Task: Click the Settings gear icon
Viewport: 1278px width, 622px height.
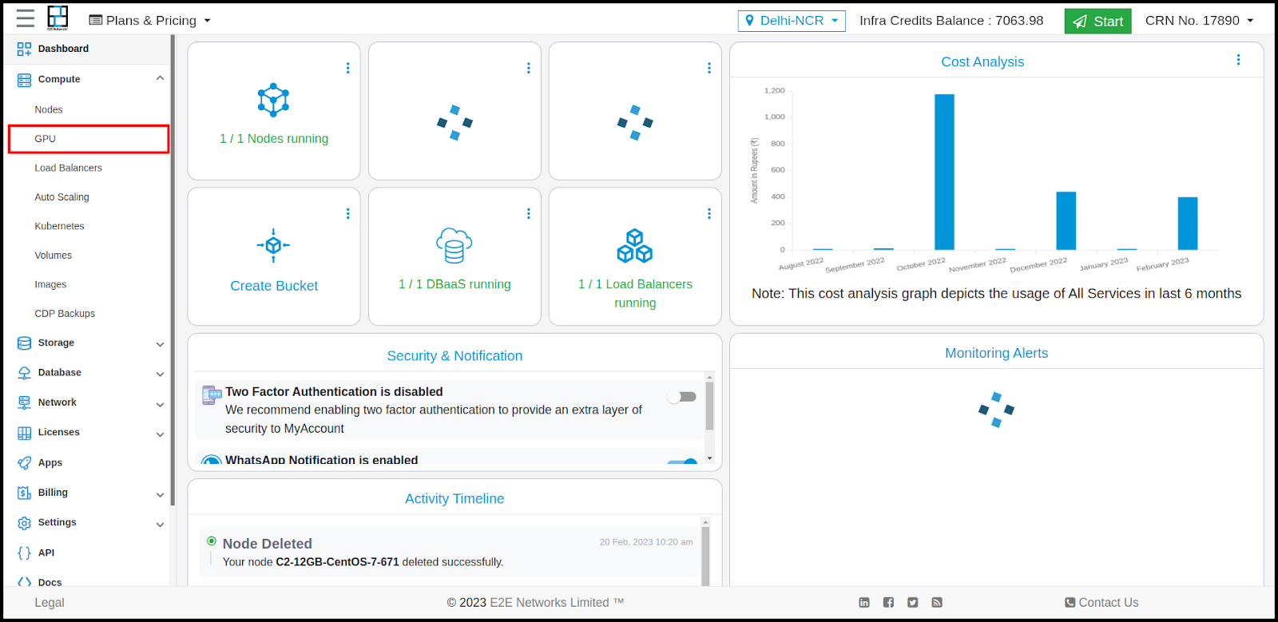Action: click(x=24, y=523)
